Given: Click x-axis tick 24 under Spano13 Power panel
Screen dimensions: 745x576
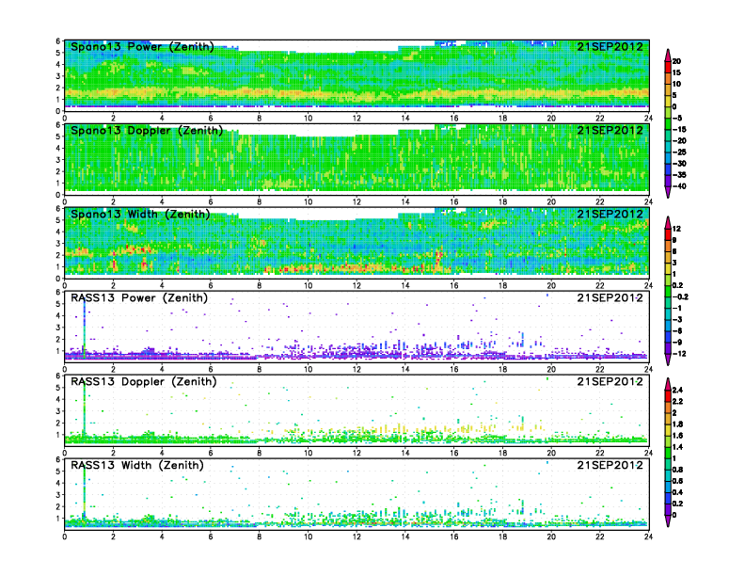Looking at the screenshot, I should click(648, 119).
